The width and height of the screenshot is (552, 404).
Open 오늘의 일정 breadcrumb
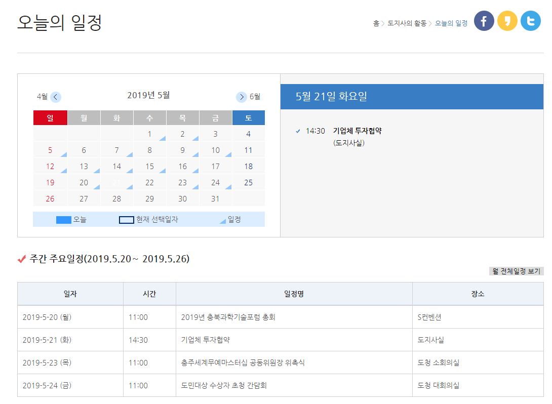pos(451,23)
